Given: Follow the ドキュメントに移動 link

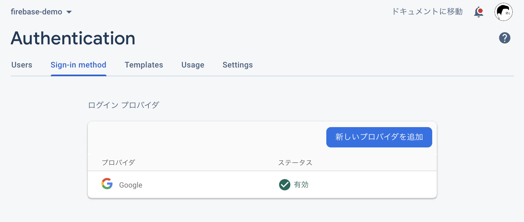Looking at the screenshot, I should 427,12.
